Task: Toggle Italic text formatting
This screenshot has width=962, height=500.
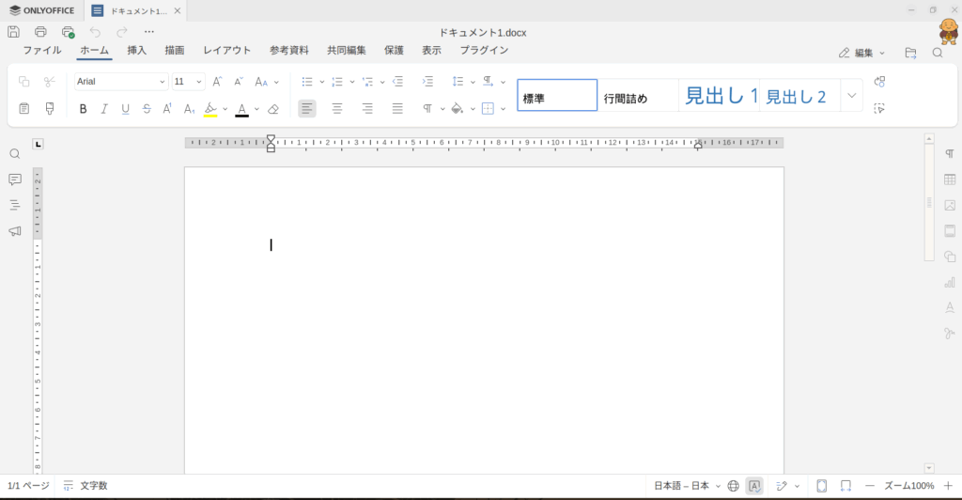Action: pos(104,109)
